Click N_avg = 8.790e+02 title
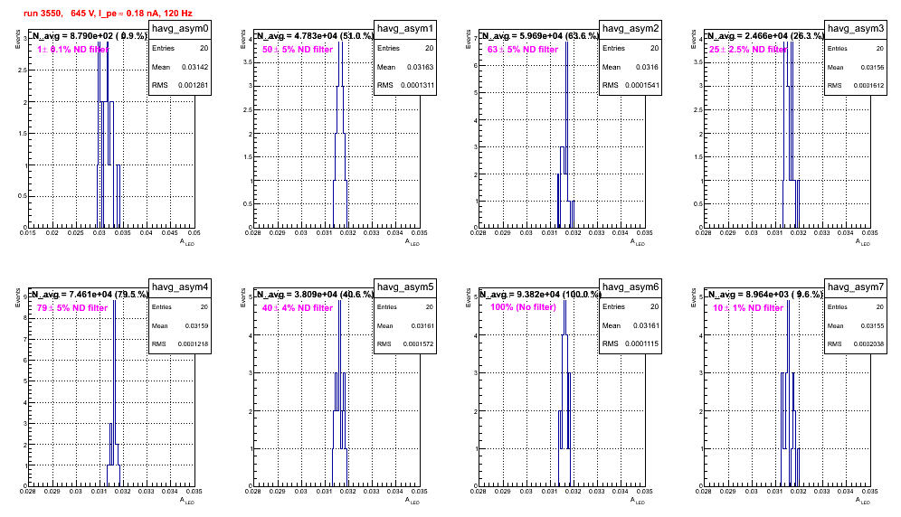 click(x=89, y=35)
